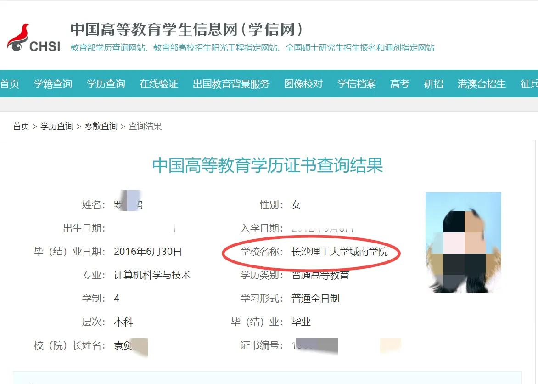Open the 学信档案 menu item
538x384 pixels.
pyautogui.click(x=356, y=84)
